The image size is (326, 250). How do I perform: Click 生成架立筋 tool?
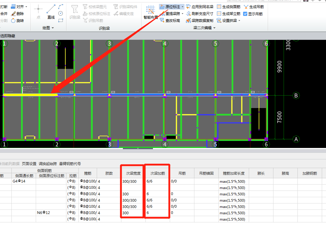228,14
